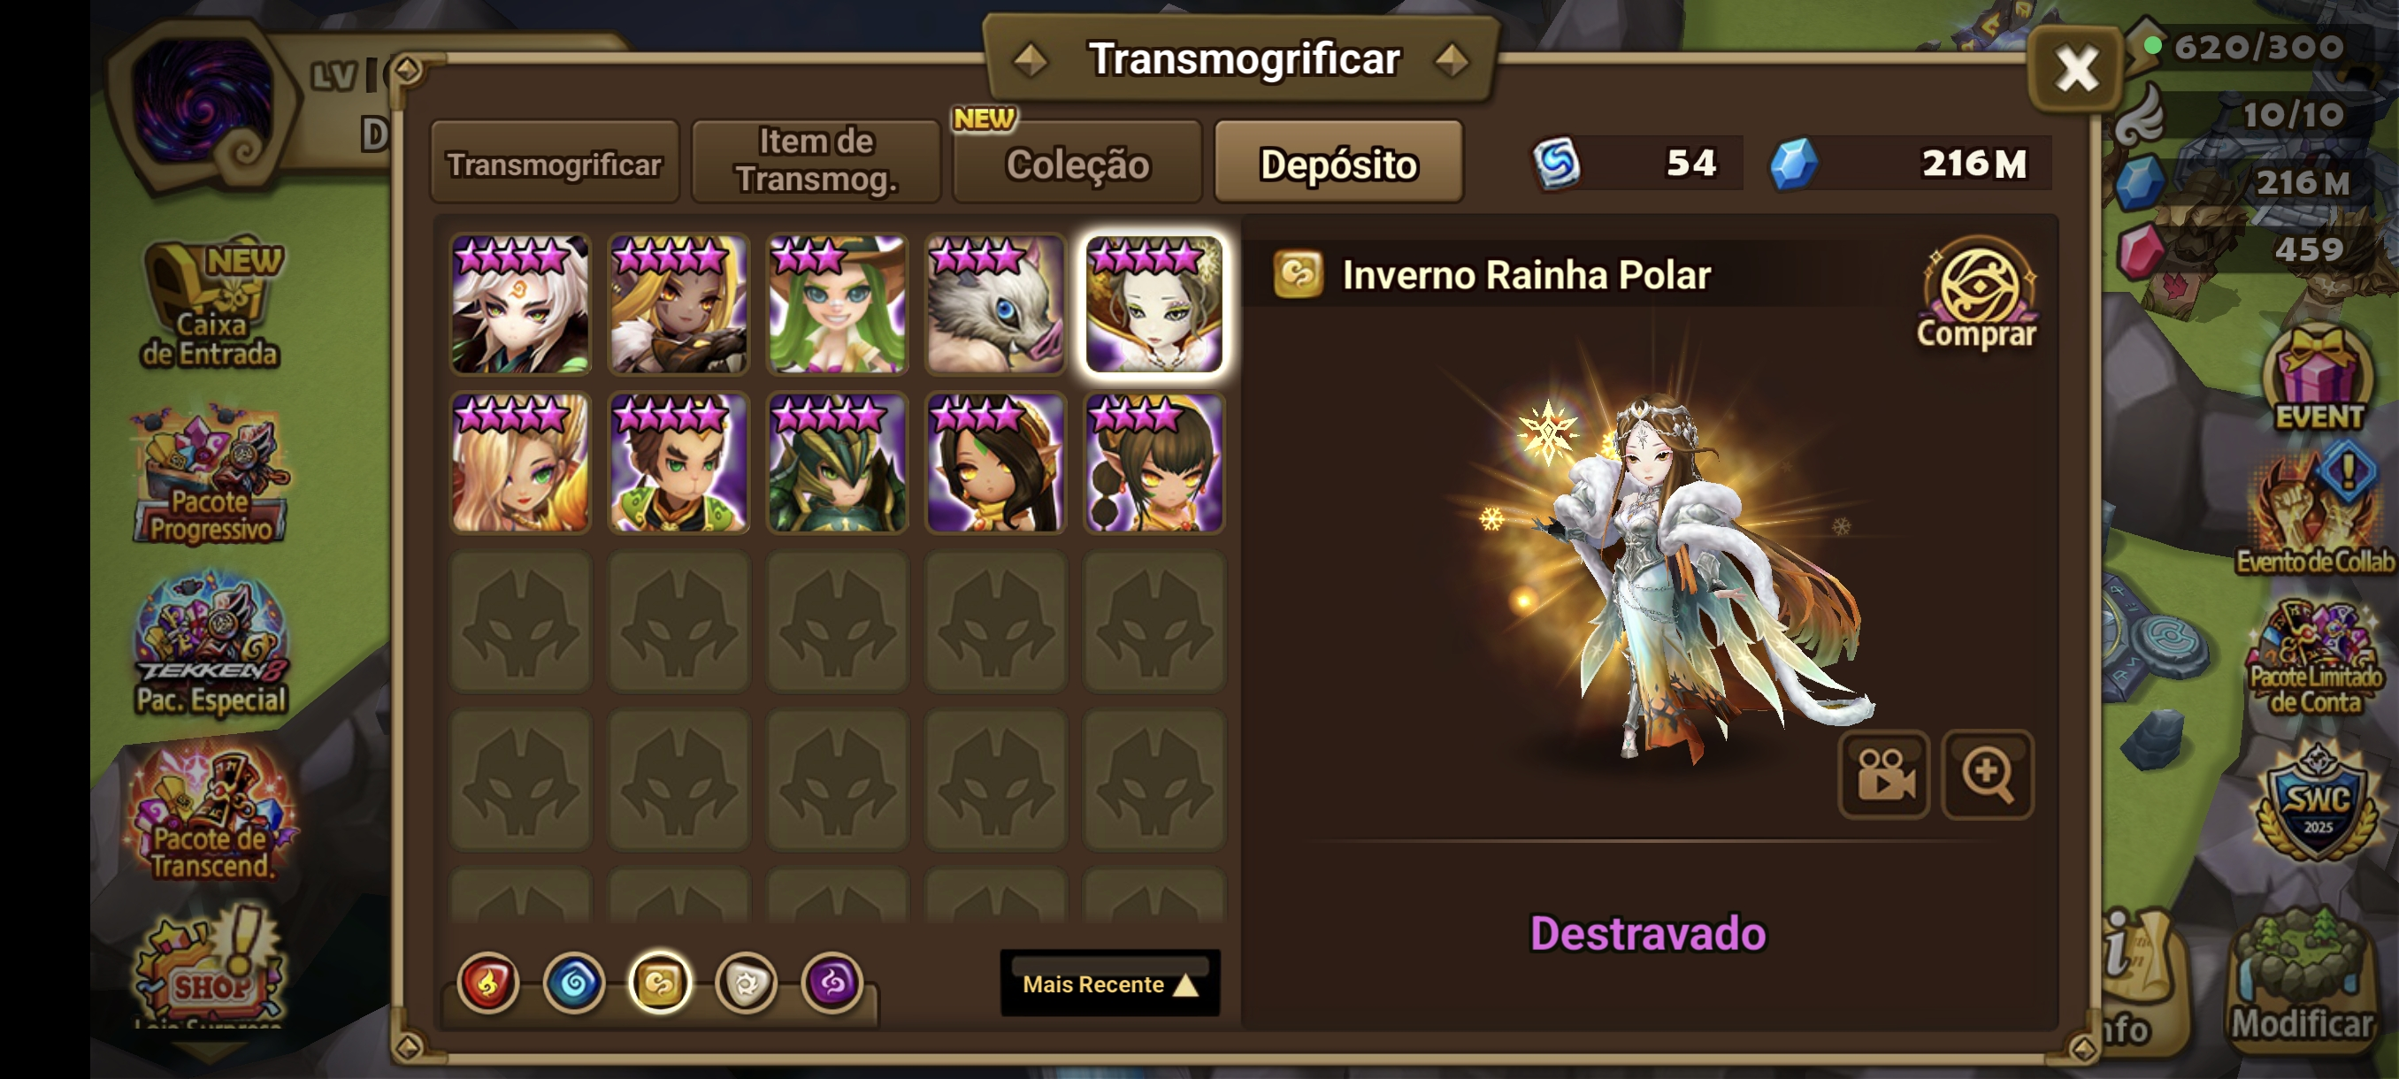The height and width of the screenshot is (1079, 2399).
Task: Select the boar-mask character thumbnail
Action: click(995, 303)
